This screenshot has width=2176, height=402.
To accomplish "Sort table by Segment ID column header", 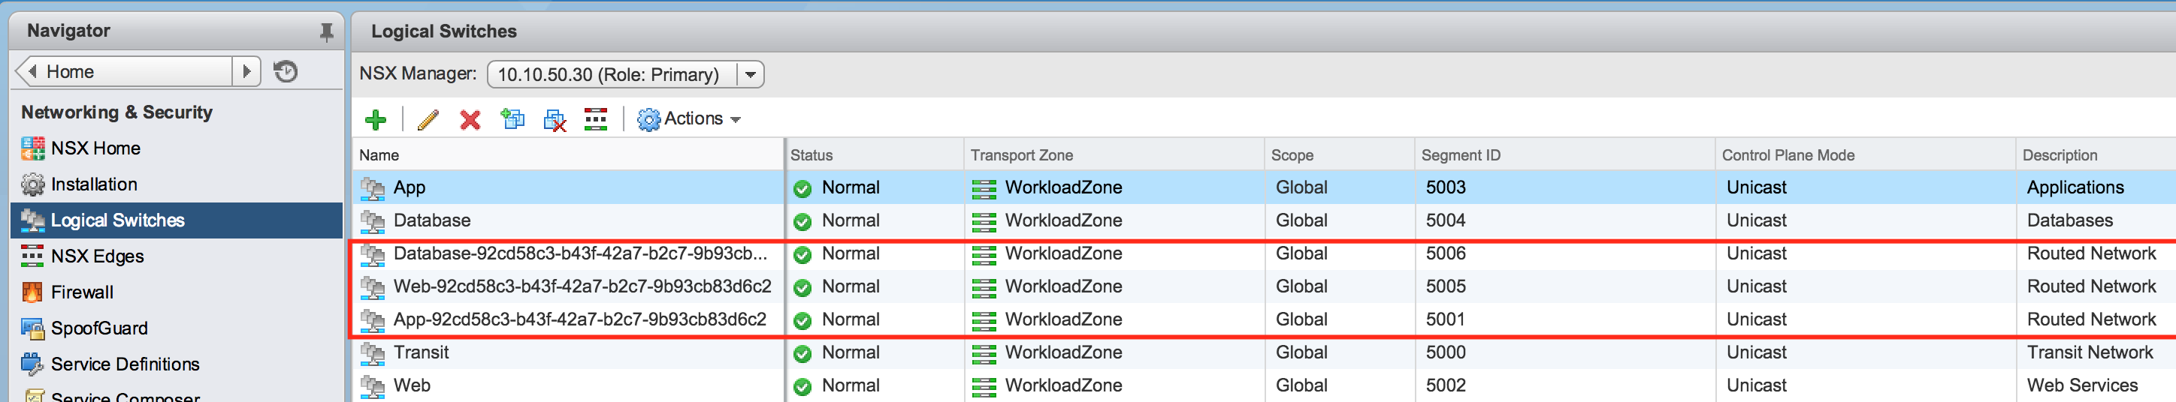I will (x=1461, y=155).
